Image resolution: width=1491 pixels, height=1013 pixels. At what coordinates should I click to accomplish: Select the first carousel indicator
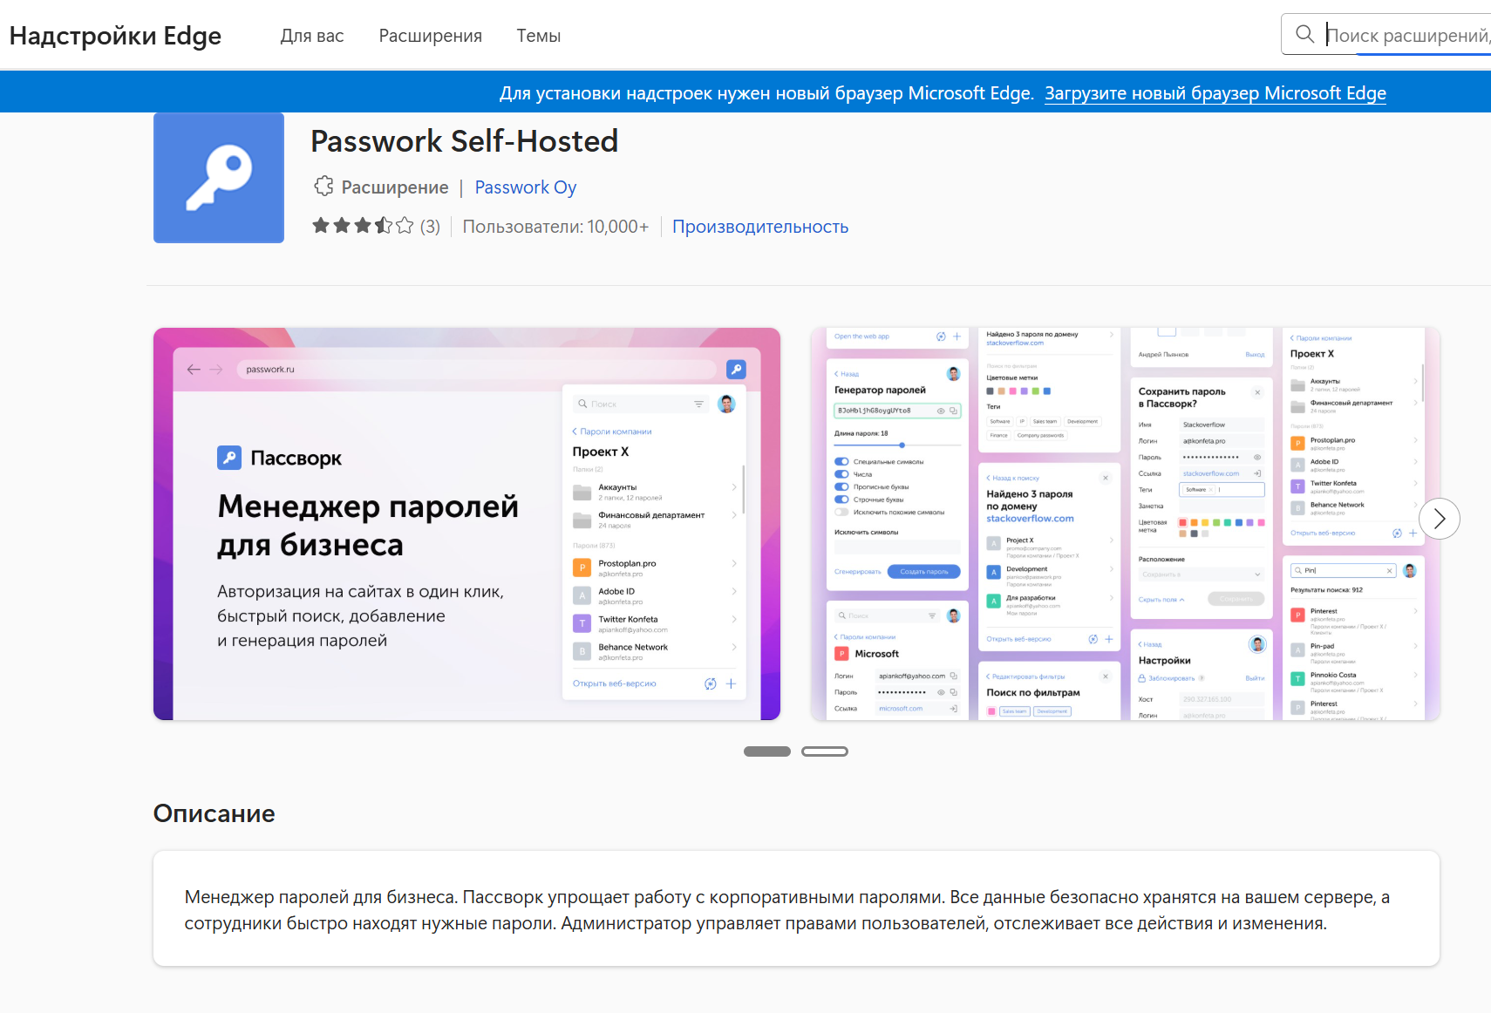point(767,751)
